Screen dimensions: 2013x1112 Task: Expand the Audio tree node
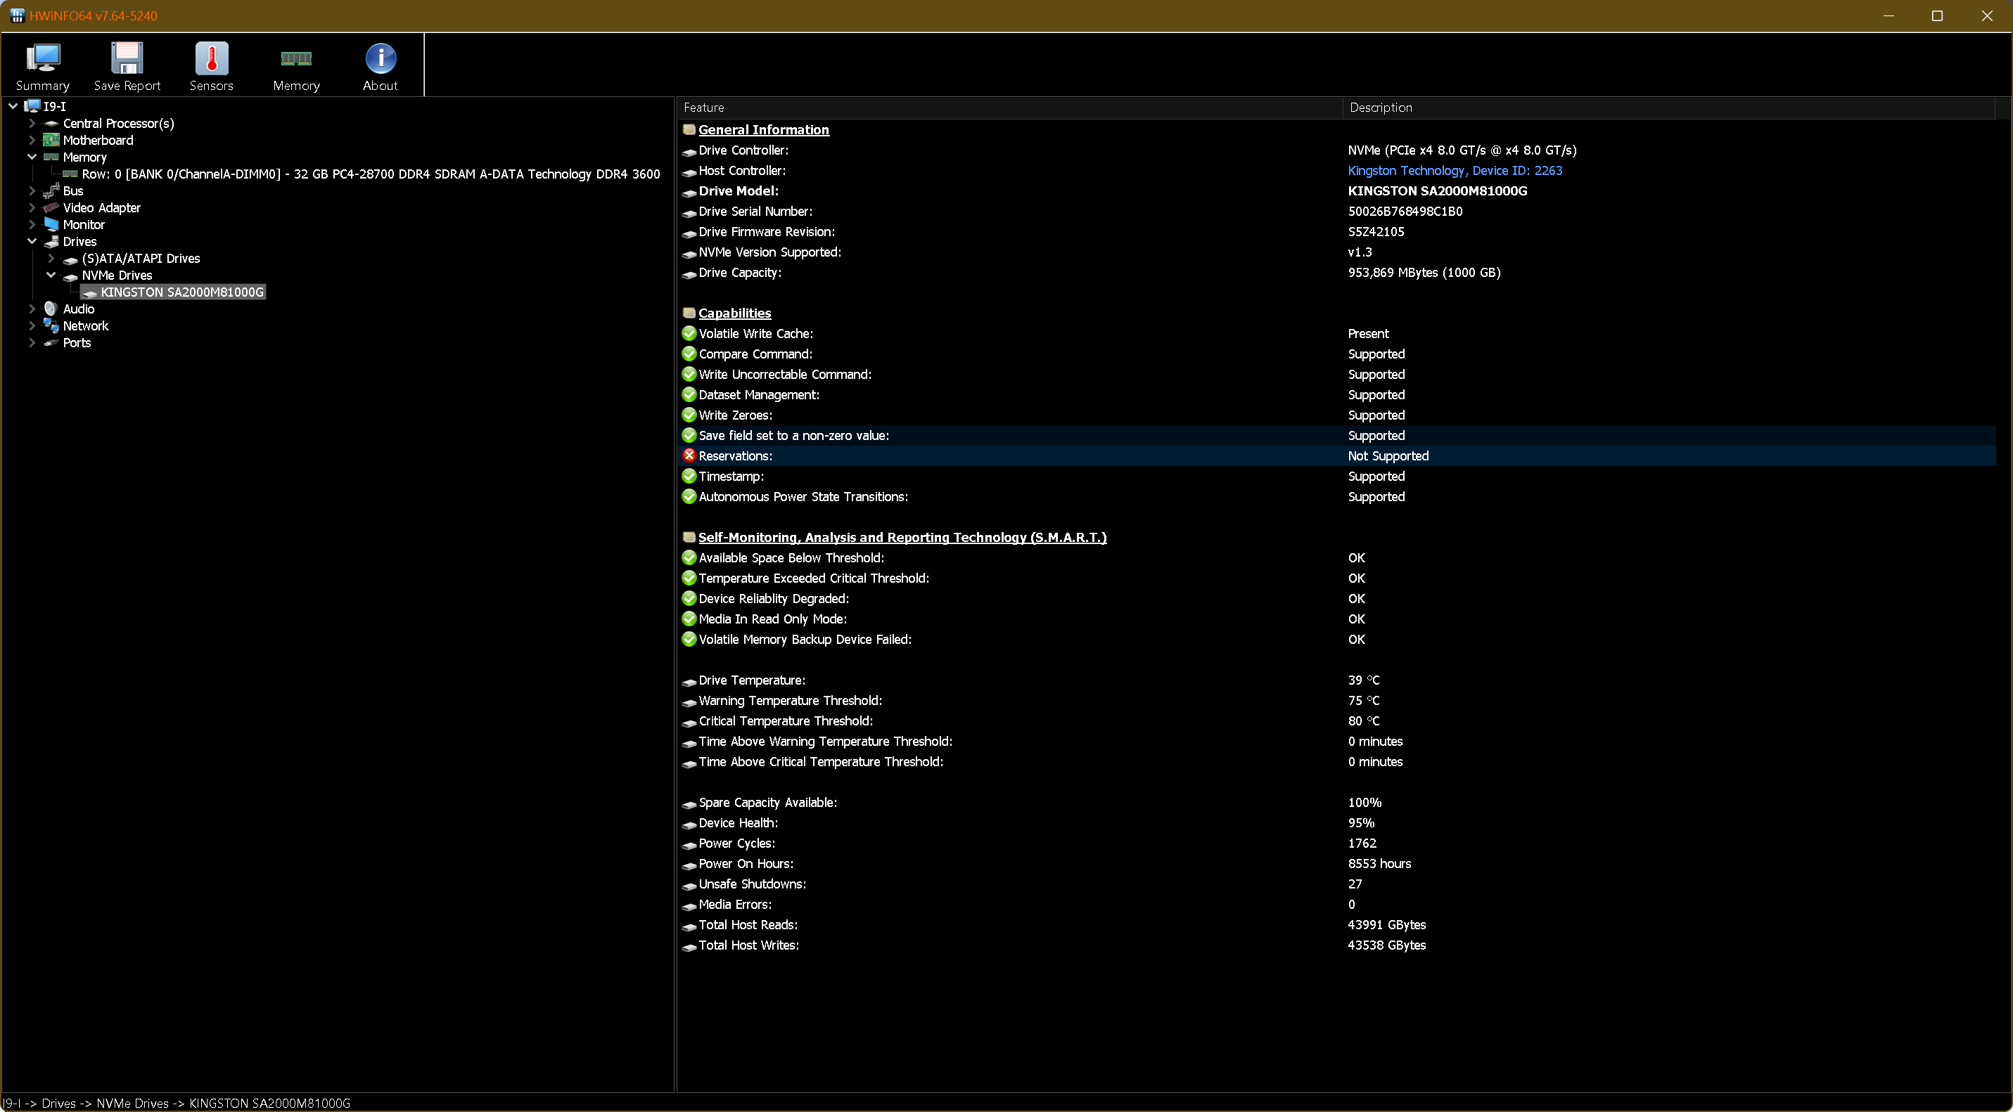pyautogui.click(x=32, y=309)
